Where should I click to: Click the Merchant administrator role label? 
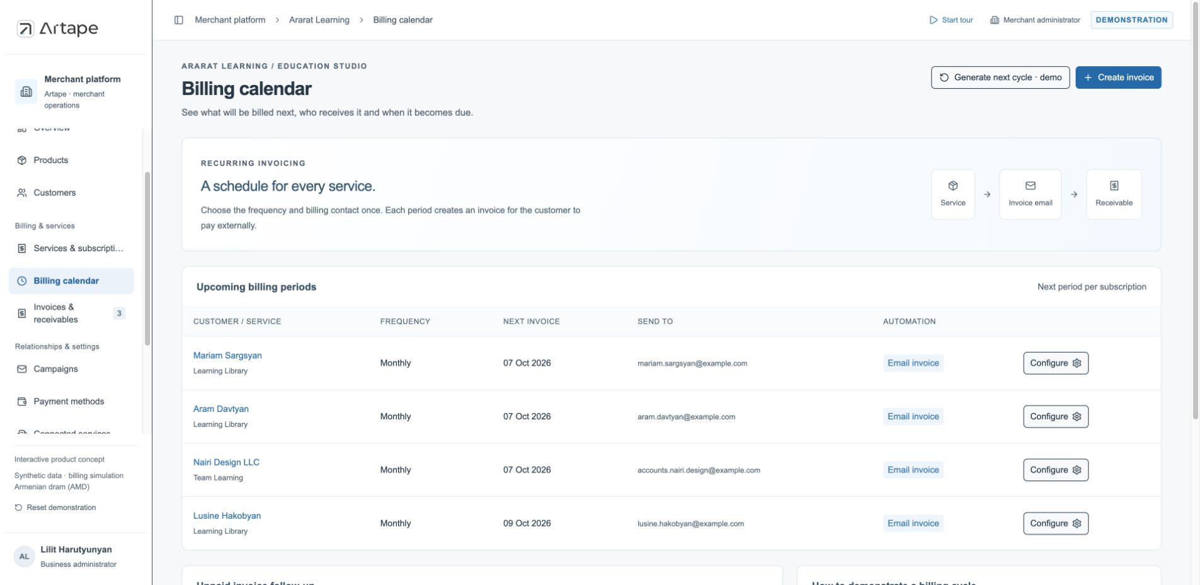1041,20
